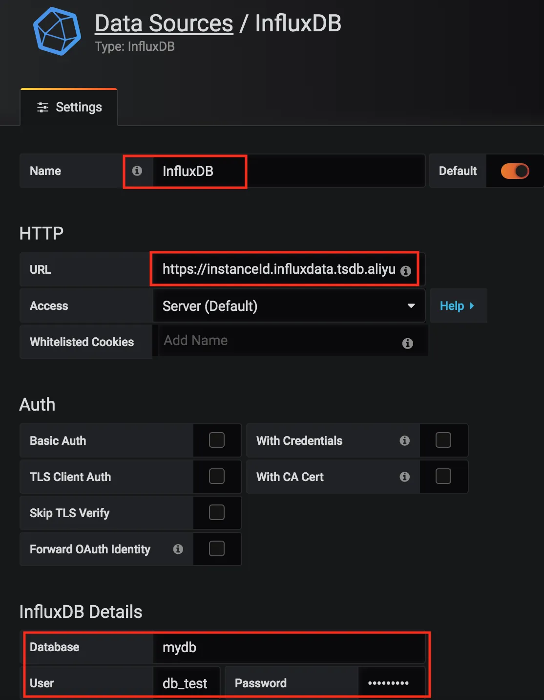Toggle the Default data source switch
The width and height of the screenshot is (544, 700).
pos(515,171)
